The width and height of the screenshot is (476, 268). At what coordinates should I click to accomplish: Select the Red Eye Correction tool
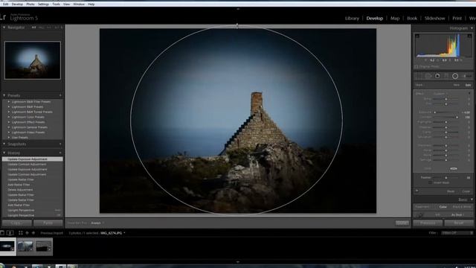(437, 76)
